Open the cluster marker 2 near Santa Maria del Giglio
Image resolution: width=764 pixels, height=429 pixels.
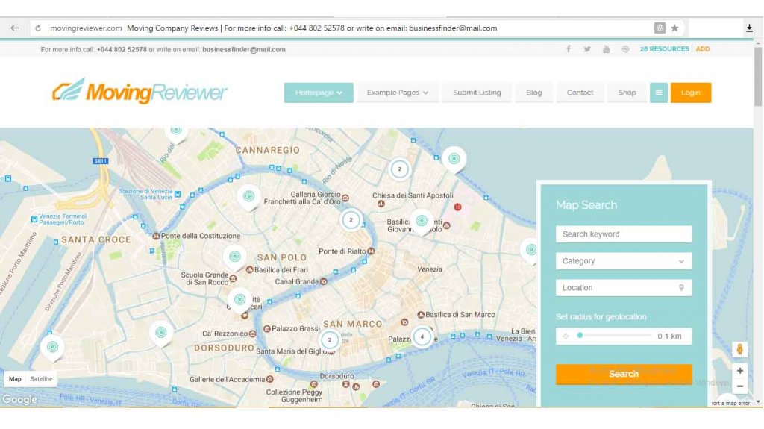(329, 339)
